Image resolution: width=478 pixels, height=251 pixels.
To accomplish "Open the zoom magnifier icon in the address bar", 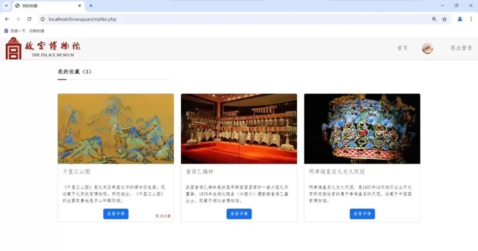I will pos(434,19).
